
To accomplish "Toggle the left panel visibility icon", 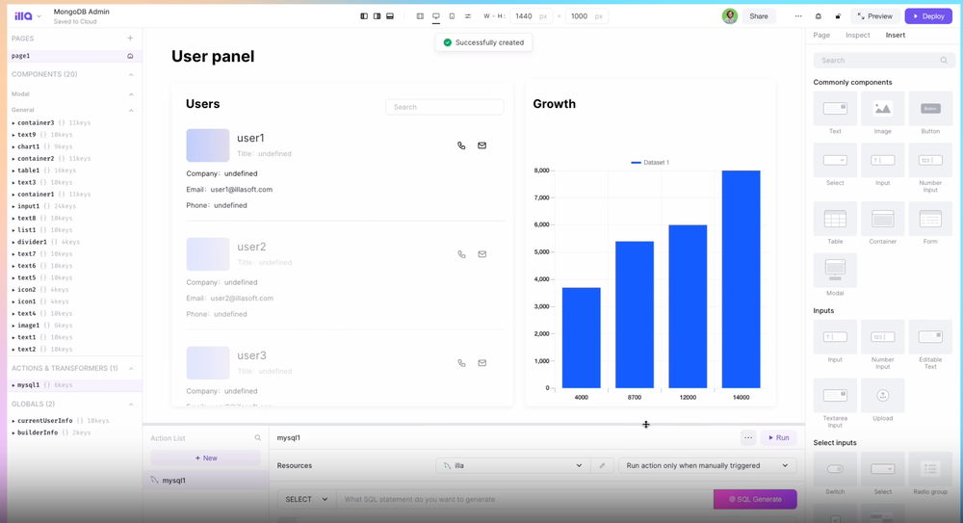I will (x=364, y=16).
